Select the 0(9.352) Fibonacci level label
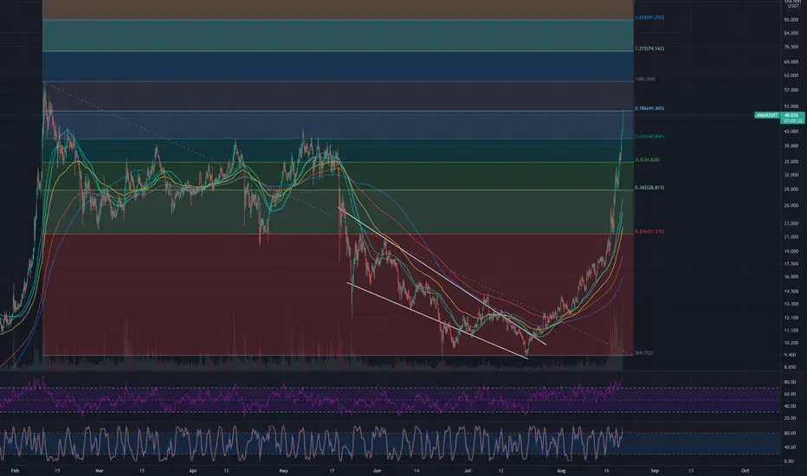Viewport: 807px width, 476px height. [644, 353]
